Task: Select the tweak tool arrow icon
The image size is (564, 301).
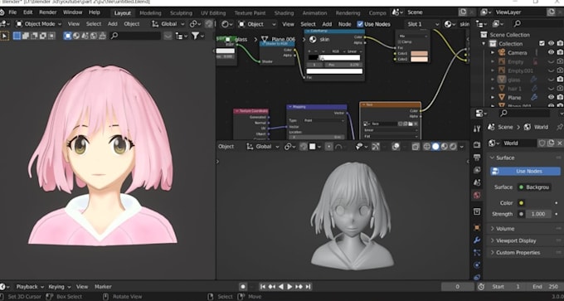Action: tap(4, 36)
